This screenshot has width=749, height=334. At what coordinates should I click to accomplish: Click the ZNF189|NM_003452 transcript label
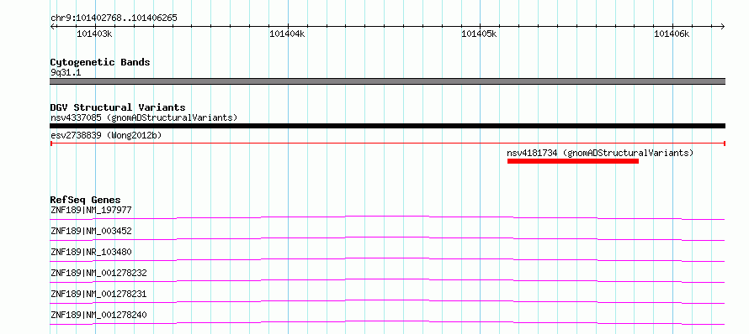(91, 231)
